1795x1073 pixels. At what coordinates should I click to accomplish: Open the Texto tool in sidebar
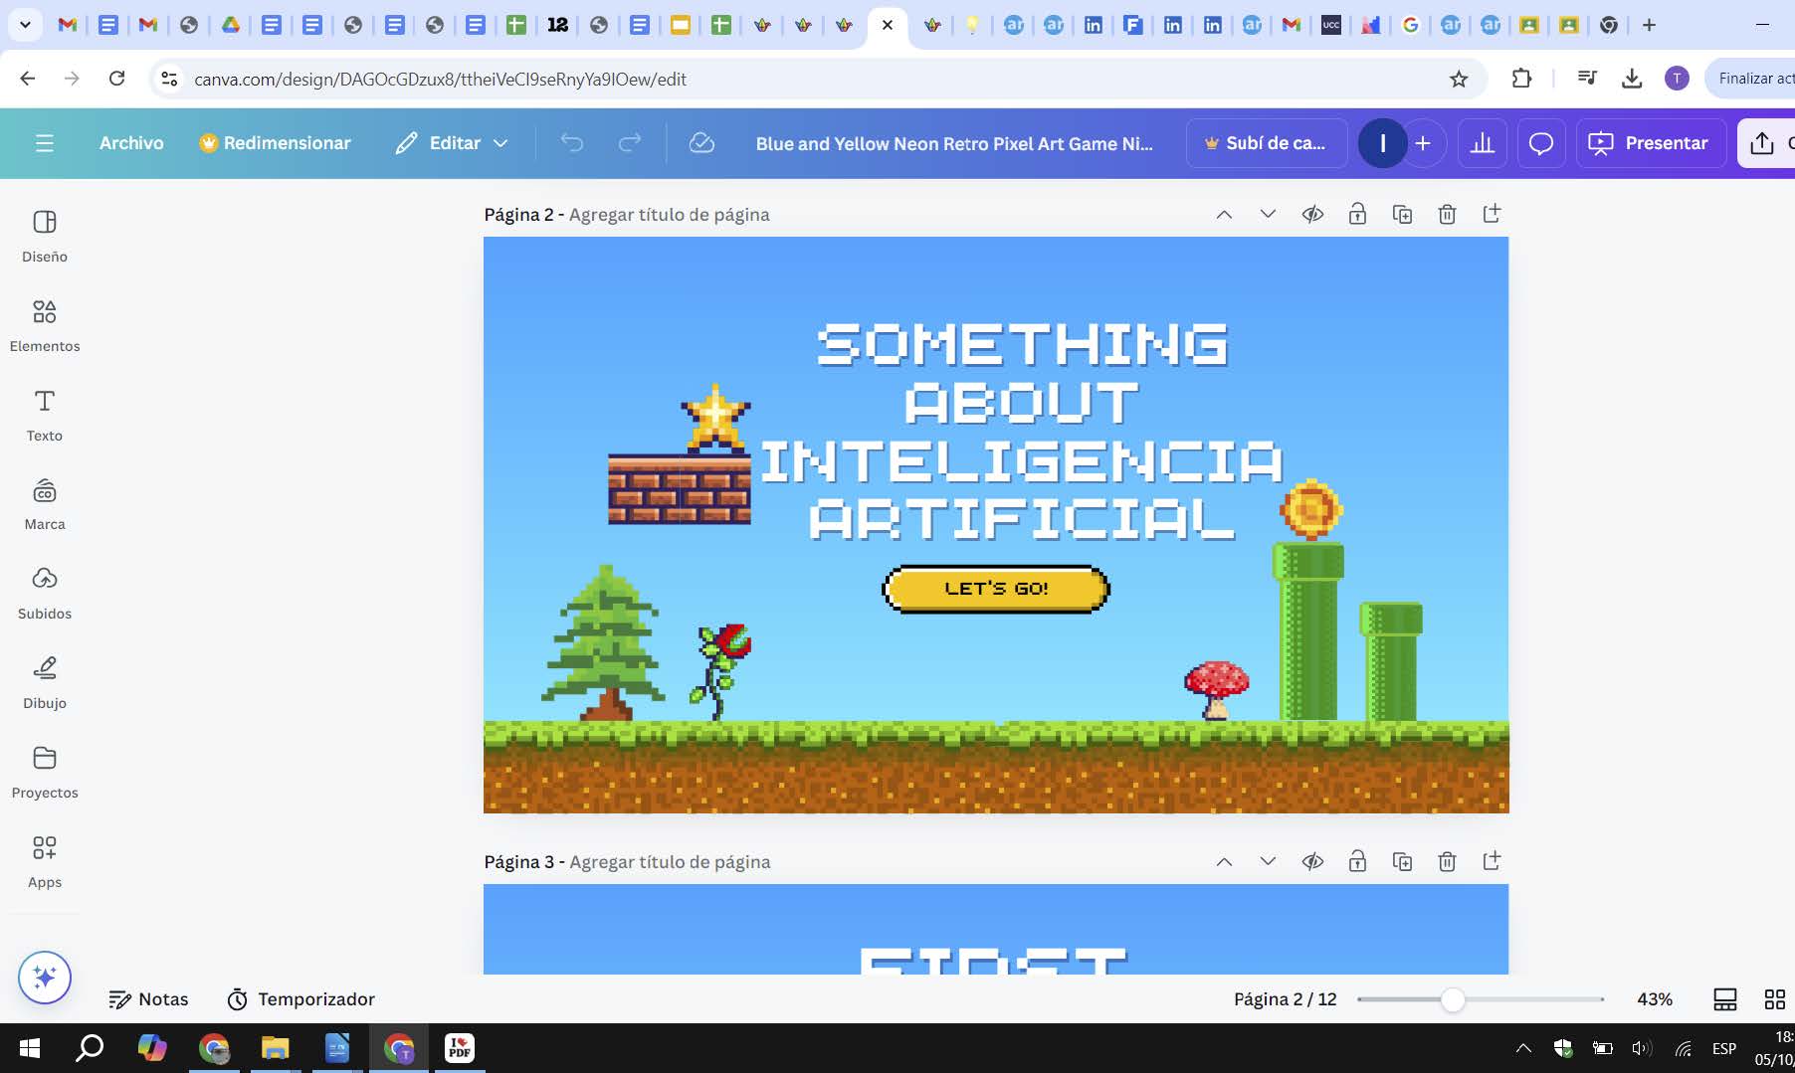(45, 415)
